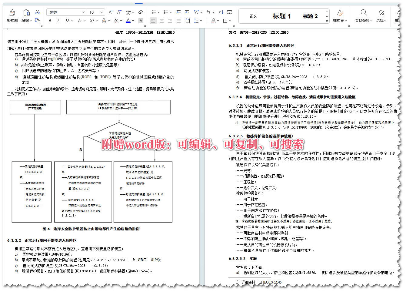Center align text with the alignment icon
Image resolution: width=406 pixels, height=292 pixels.
click(x=161, y=21)
